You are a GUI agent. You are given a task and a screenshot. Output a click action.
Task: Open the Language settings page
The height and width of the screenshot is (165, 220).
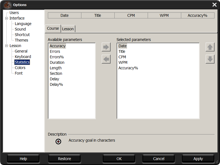23,24
